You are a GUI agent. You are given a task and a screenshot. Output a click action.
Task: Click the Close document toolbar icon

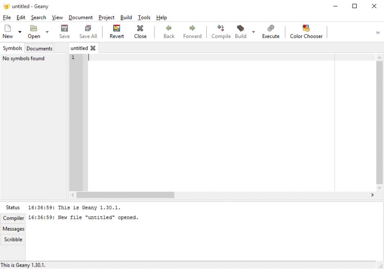(x=140, y=29)
